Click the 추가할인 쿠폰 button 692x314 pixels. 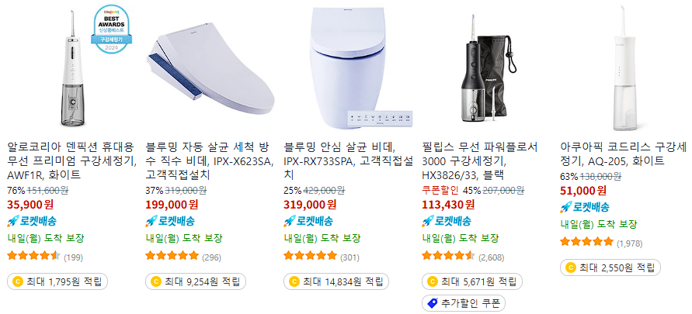point(464,303)
